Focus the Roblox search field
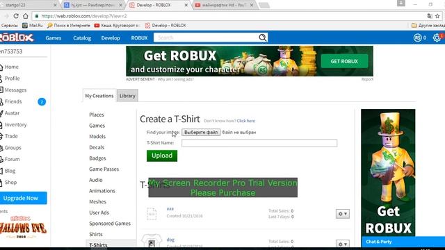The height and width of the screenshot is (250, 445). point(207,37)
